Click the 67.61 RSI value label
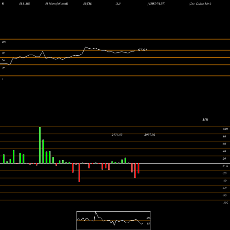This screenshot has width=230, height=230. coord(143,50)
